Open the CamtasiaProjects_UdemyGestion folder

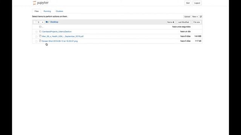coord(57,31)
